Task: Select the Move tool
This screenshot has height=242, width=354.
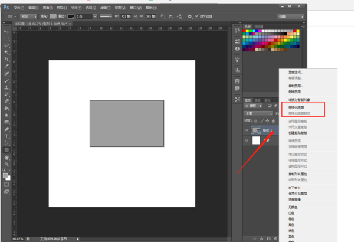Action: (6, 31)
